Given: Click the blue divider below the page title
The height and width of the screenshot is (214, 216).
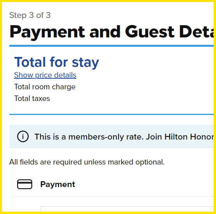Looking at the screenshot, I should (x=111, y=46).
